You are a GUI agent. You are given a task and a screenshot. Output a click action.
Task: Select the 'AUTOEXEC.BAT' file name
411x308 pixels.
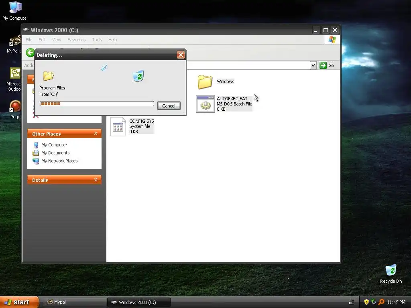pos(232,99)
